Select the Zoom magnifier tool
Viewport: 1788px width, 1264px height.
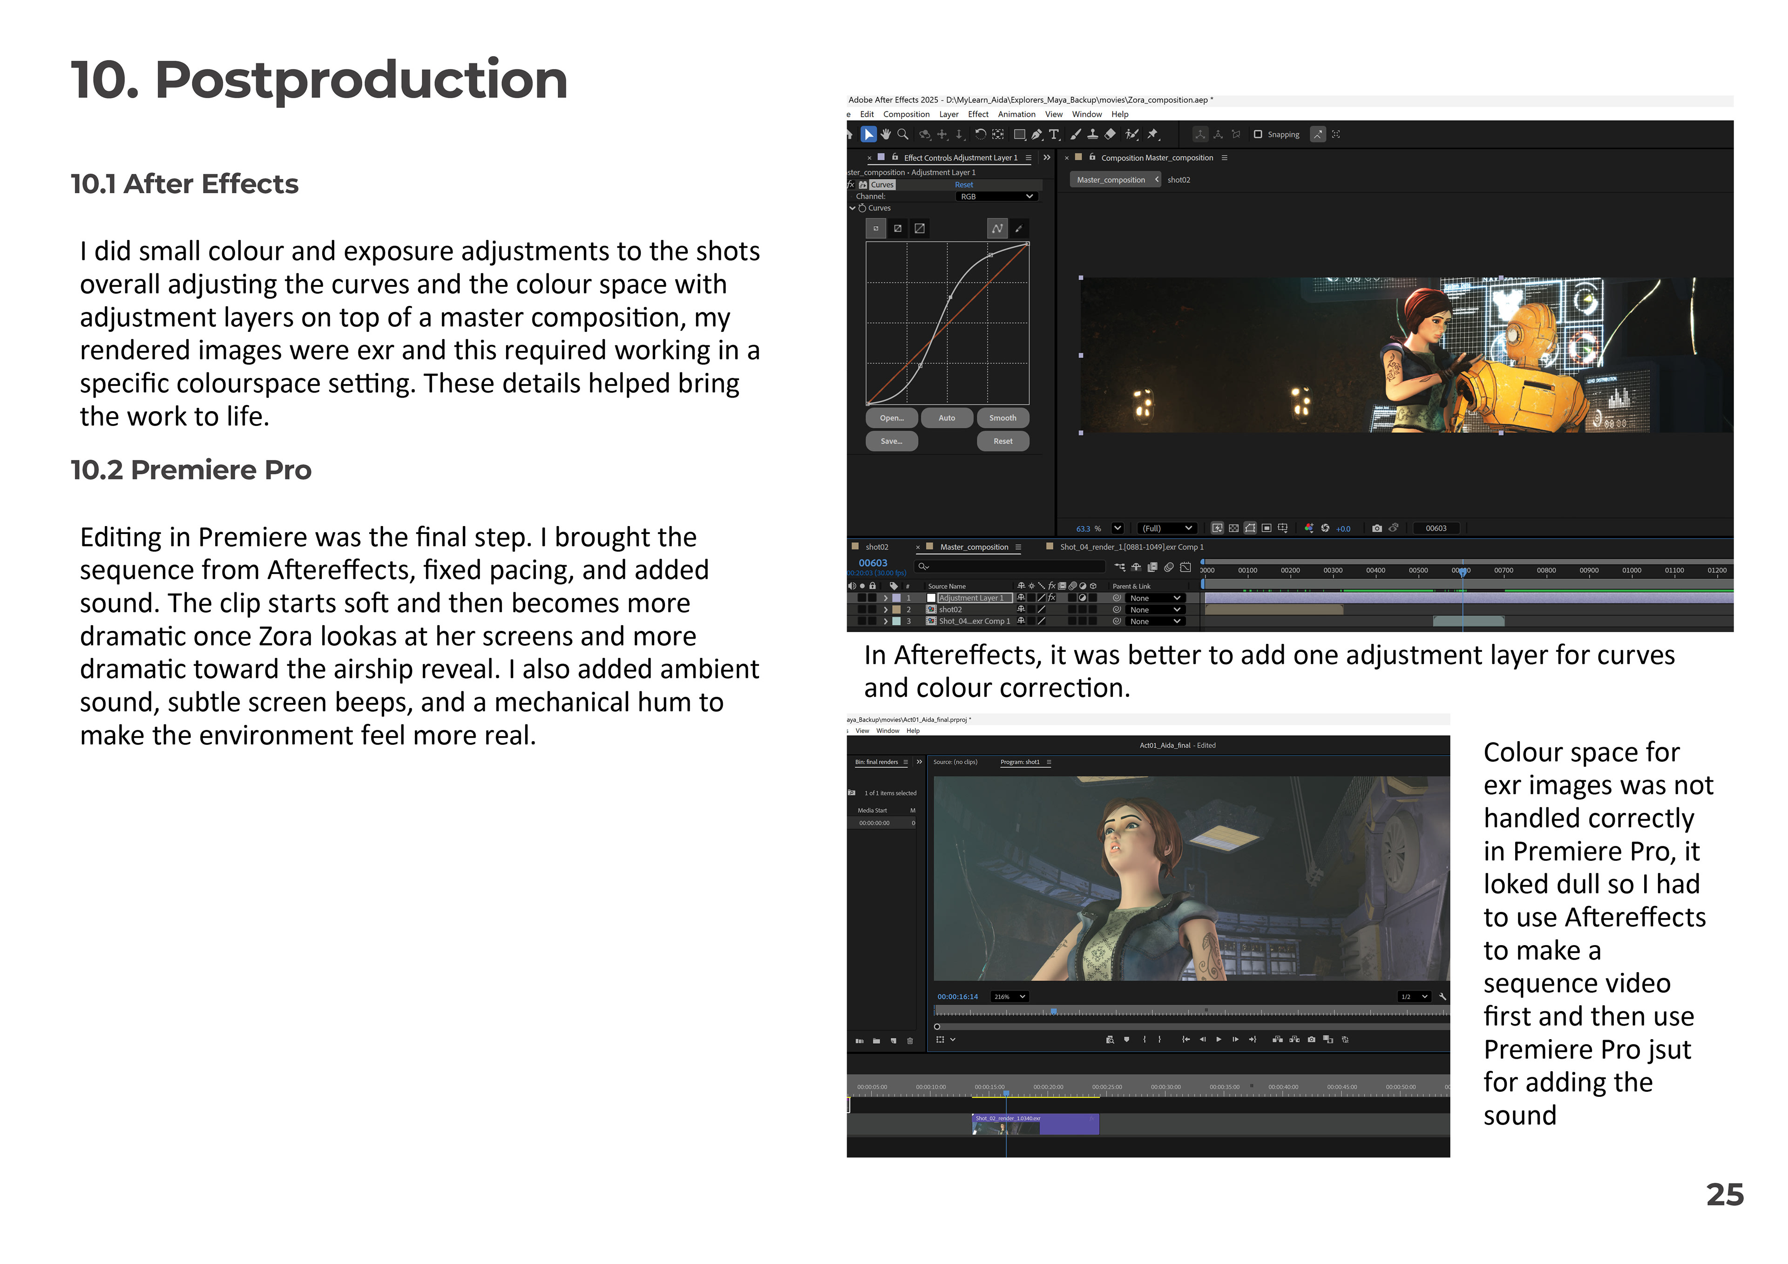pos(902,135)
